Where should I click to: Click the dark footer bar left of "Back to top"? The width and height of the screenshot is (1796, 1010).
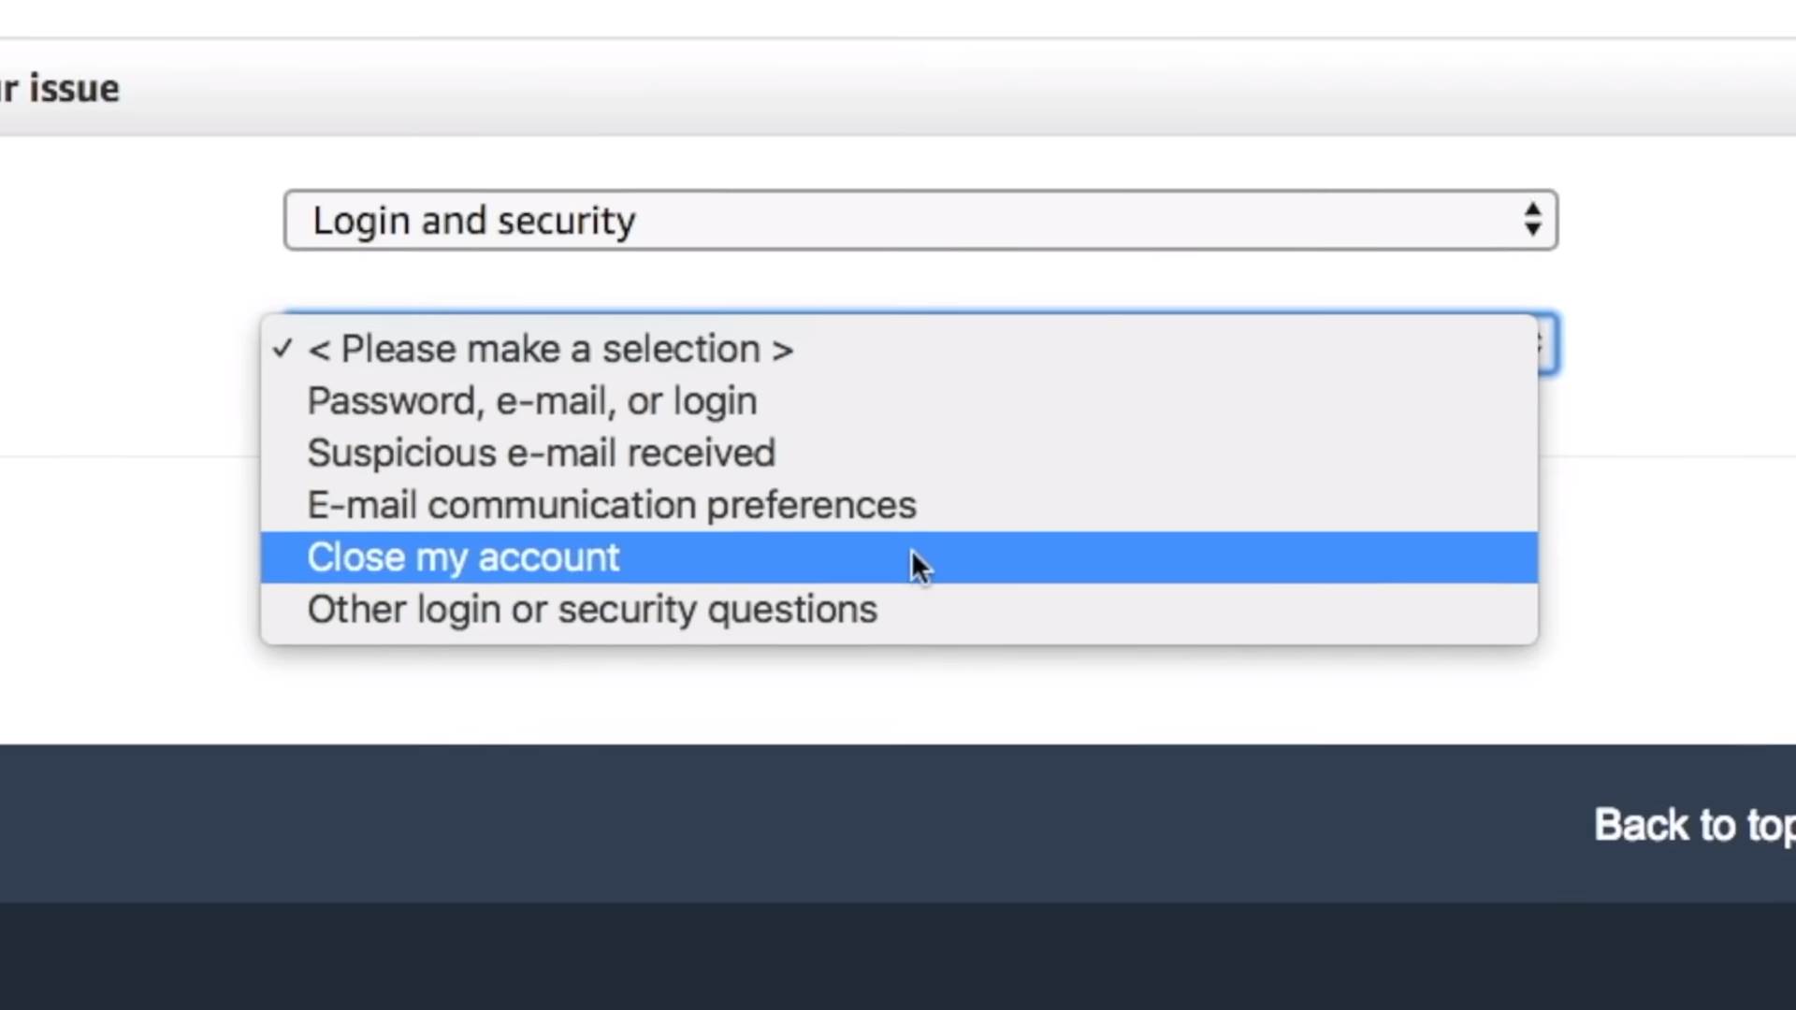(x=748, y=823)
